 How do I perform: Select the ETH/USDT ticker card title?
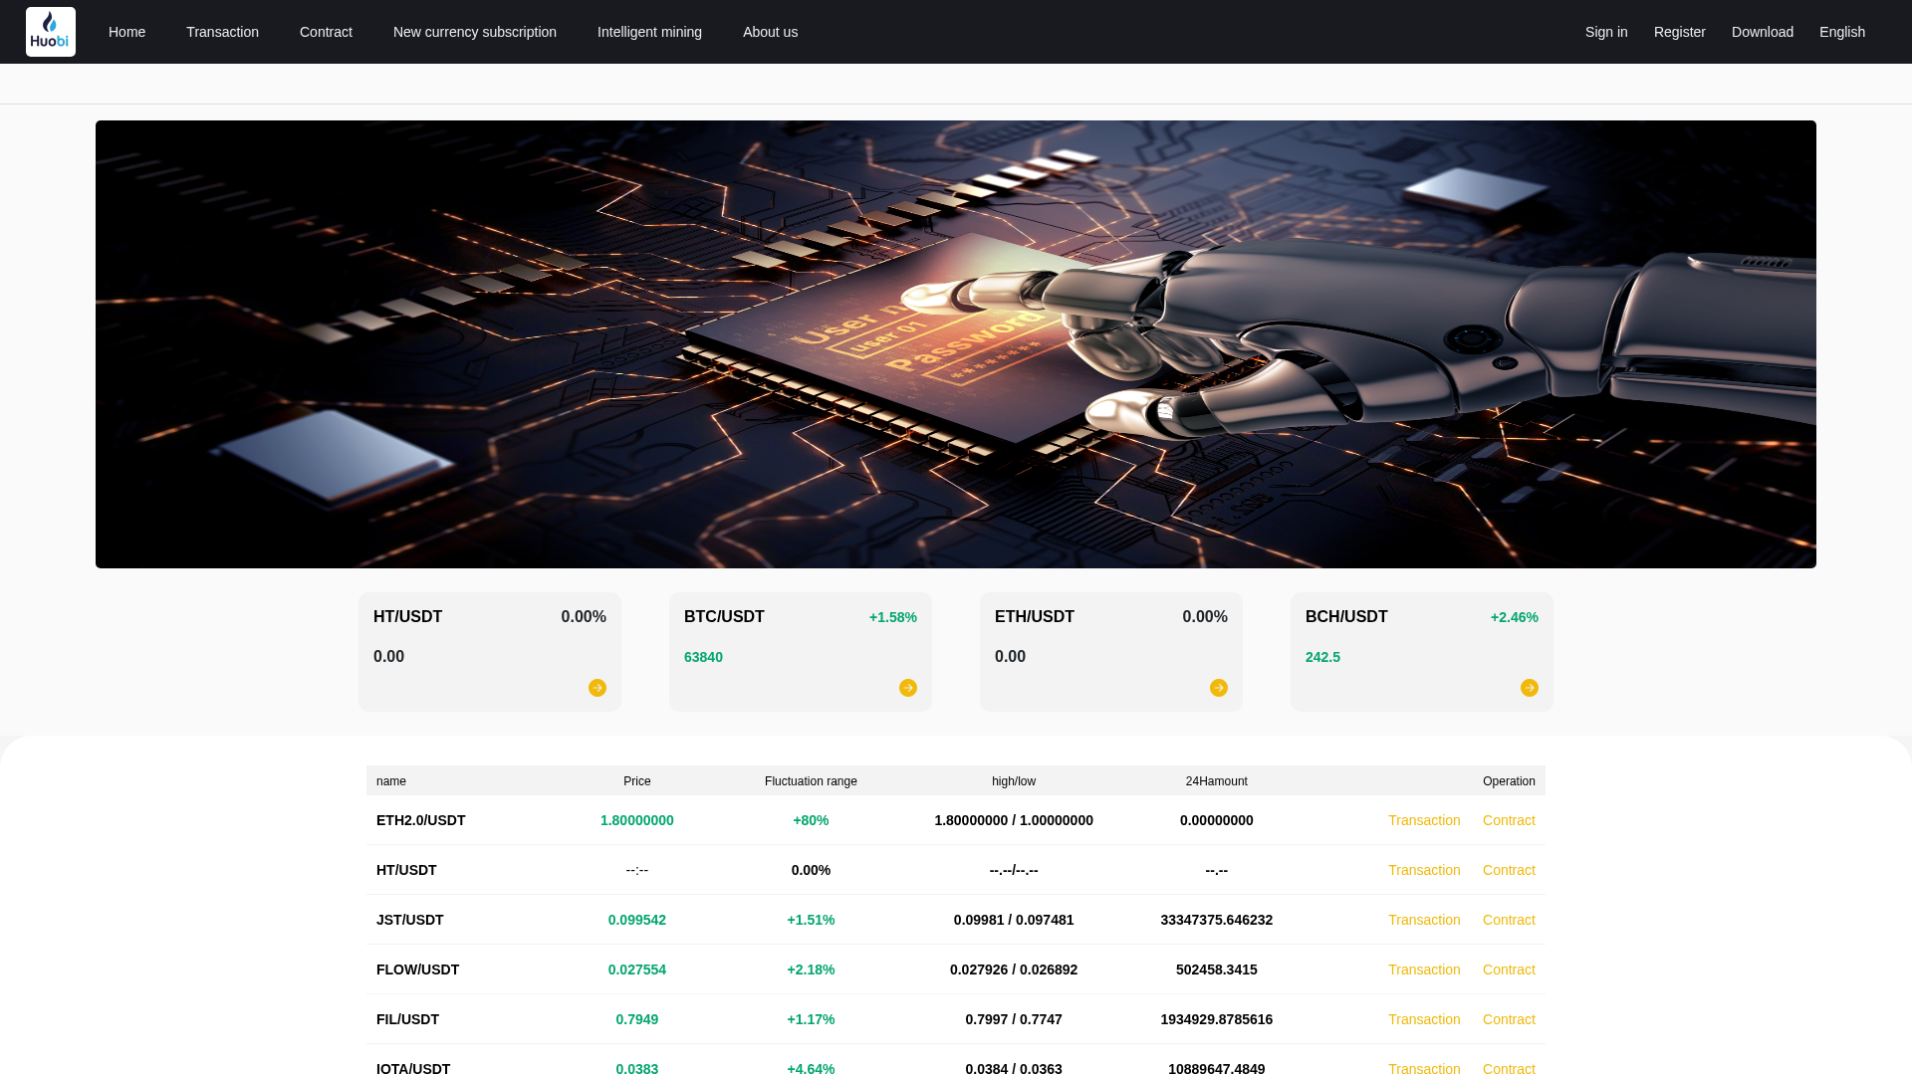click(1035, 617)
